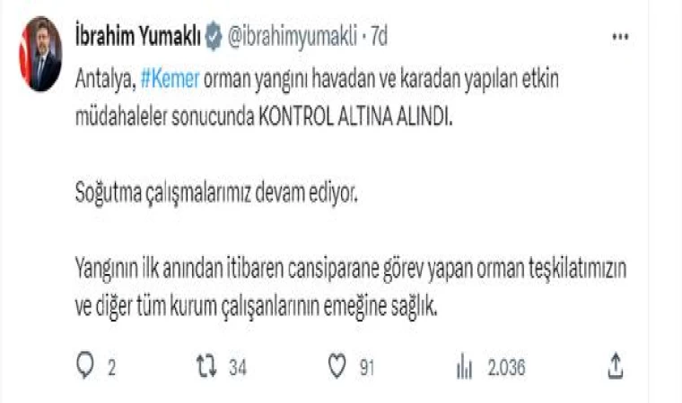Screen dimensions: 682x403
Task: Click the word Antalya in tweet
Action: tap(106, 80)
